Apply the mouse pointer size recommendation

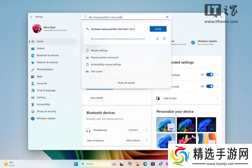[158, 29]
